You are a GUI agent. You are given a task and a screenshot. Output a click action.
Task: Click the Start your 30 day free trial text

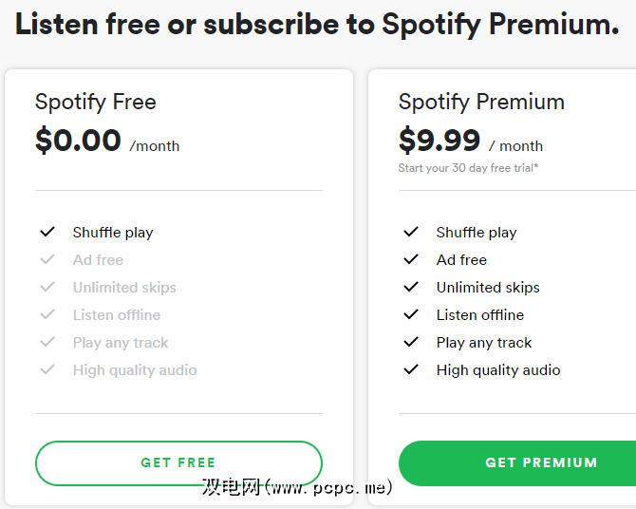pos(469,168)
